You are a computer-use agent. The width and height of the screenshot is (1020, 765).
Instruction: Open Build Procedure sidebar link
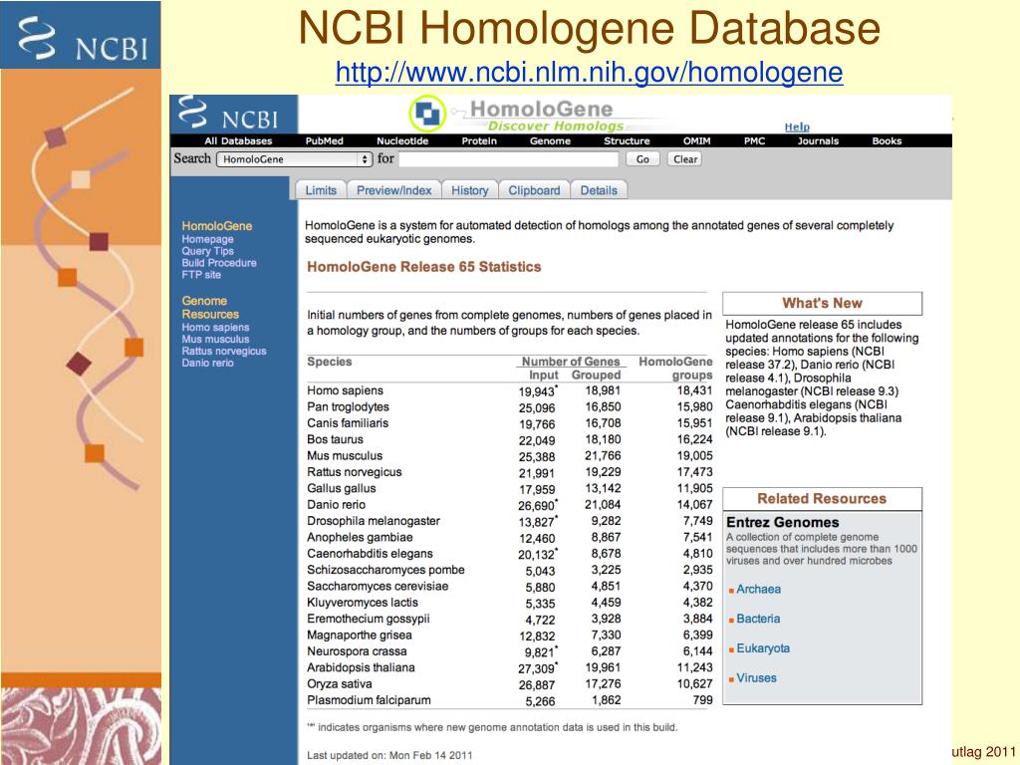[218, 263]
